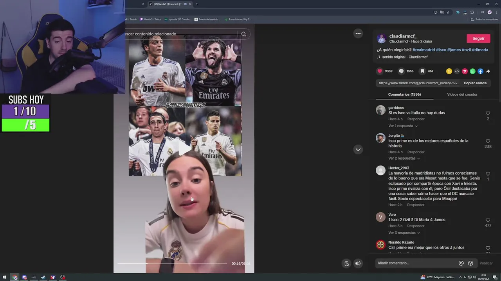501x281 pixels.
Task: Click play icon in video center
Action: [x=185, y=149]
